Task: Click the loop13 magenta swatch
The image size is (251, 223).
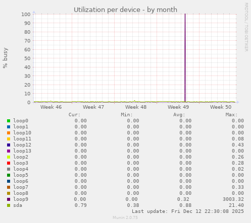Action: coord(9,151)
